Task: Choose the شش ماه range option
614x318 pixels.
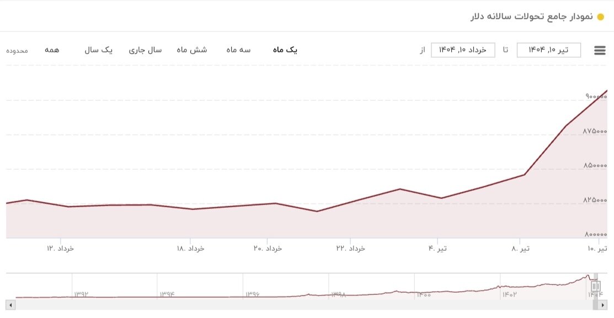Action: [191, 50]
